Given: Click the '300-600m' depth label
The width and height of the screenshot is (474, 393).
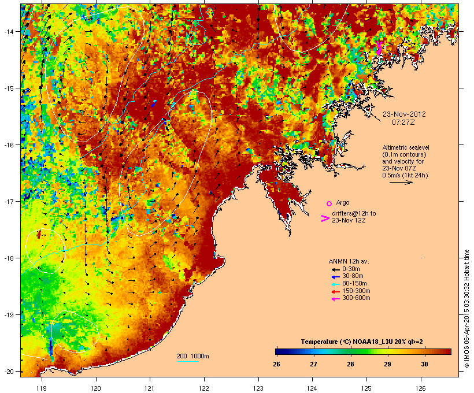Looking at the screenshot, I should point(357,298).
